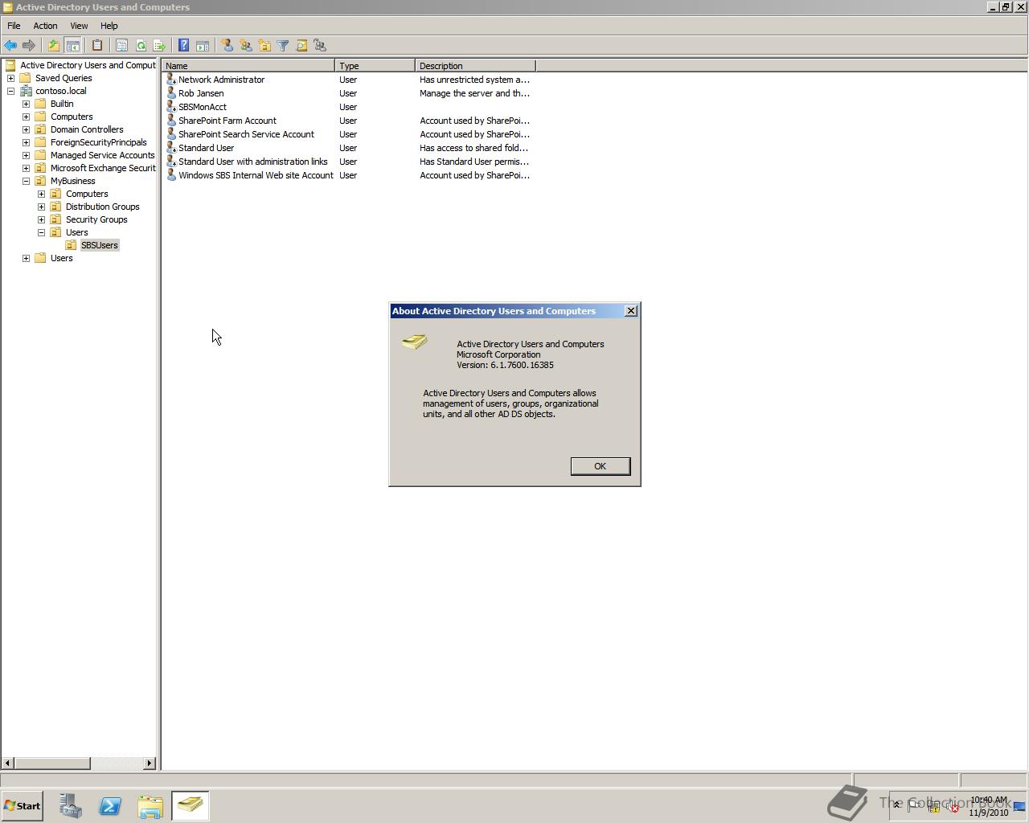Click the Forward arrow toolbar icon
The height and width of the screenshot is (823, 1029).
(29, 46)
